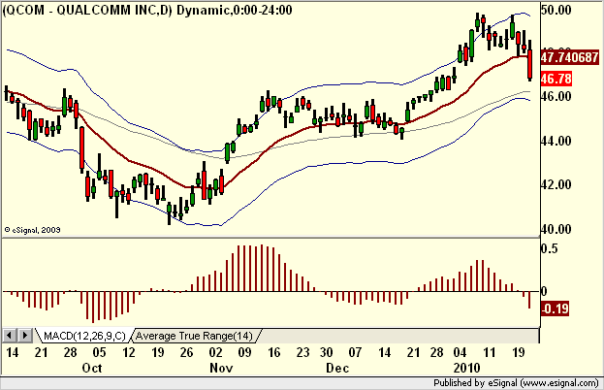Click the left scroll arrow beside the tabs
This screenshot has width=604, height=390.
[x=10, y=336]
